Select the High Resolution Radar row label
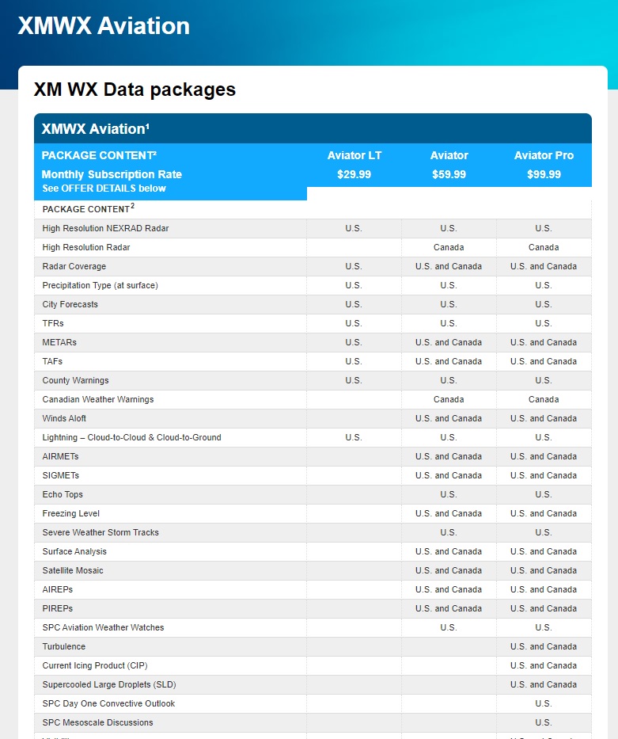This screenshot has width=618, height=739. click(86, 247)
